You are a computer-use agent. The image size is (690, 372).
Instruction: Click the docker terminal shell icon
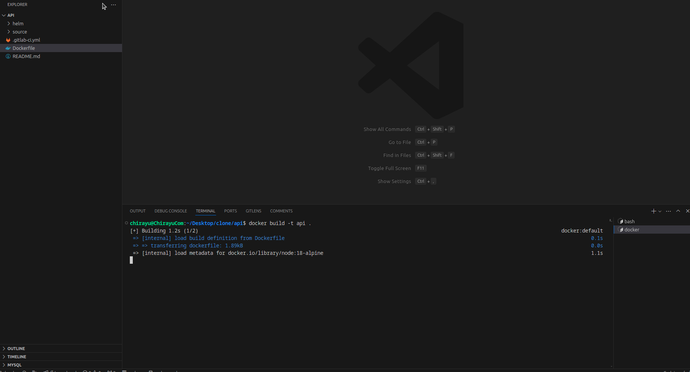pos(620,230)
